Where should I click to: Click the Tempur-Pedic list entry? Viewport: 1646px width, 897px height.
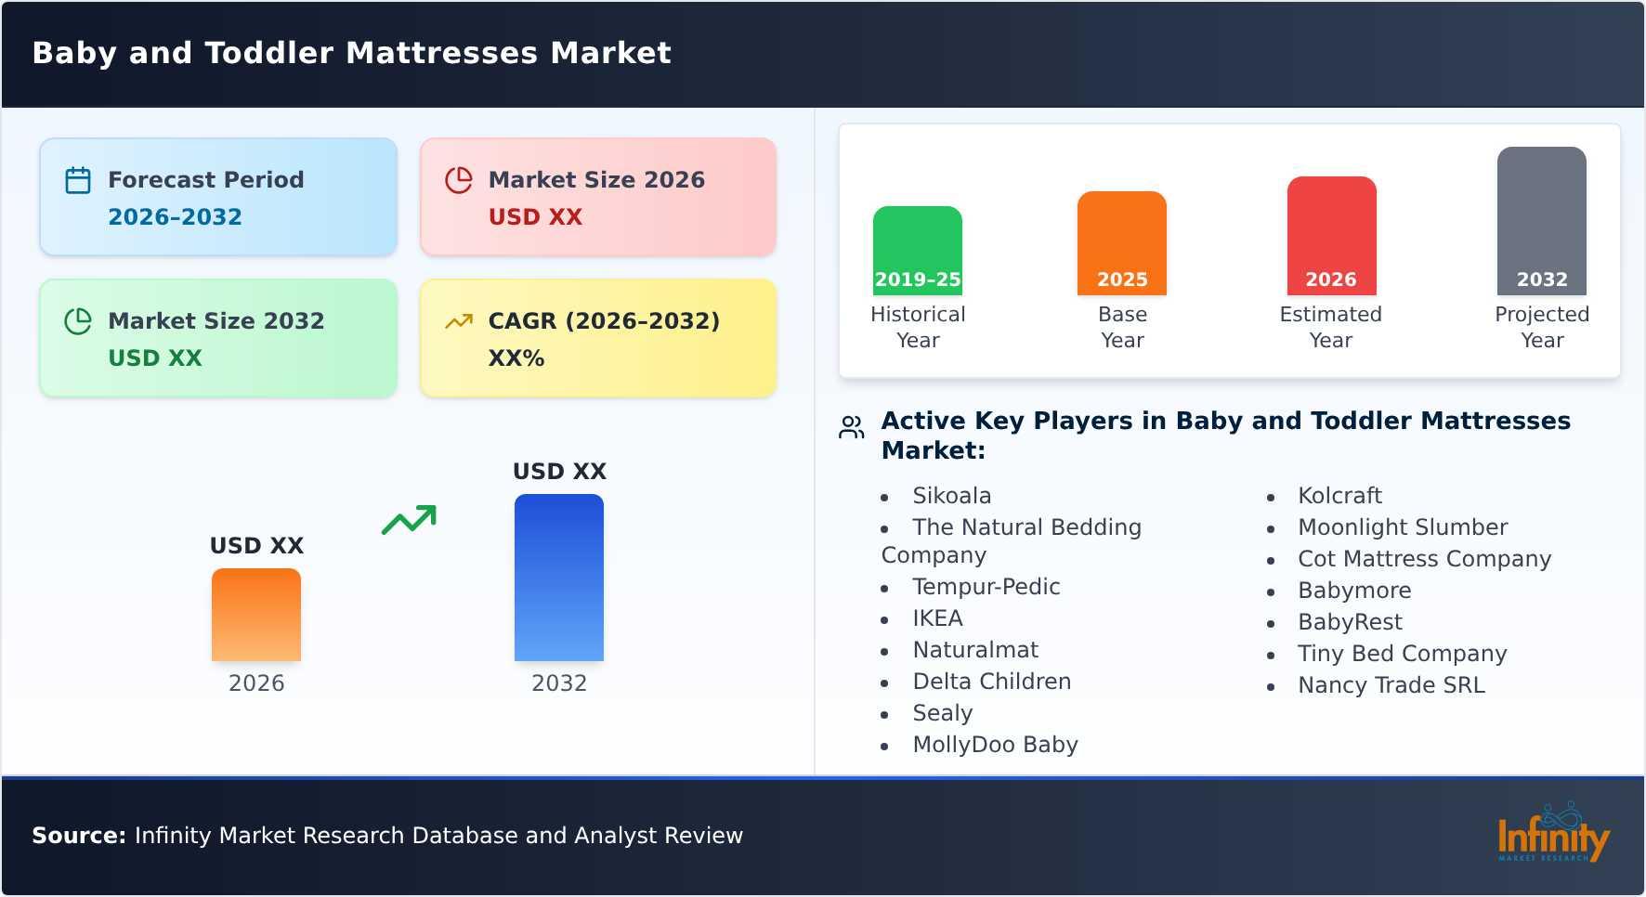986,587
